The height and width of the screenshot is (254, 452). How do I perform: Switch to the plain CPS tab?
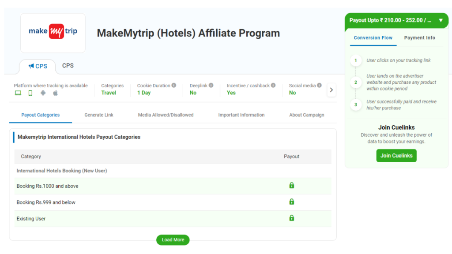click(x=68, y=66)
